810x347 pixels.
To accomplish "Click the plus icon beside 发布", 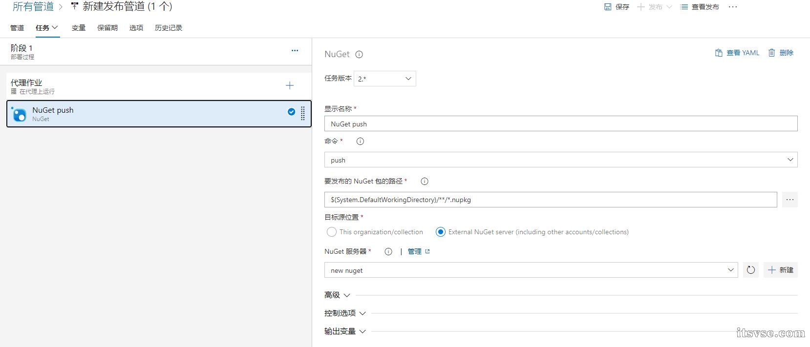I will [641, 7].
